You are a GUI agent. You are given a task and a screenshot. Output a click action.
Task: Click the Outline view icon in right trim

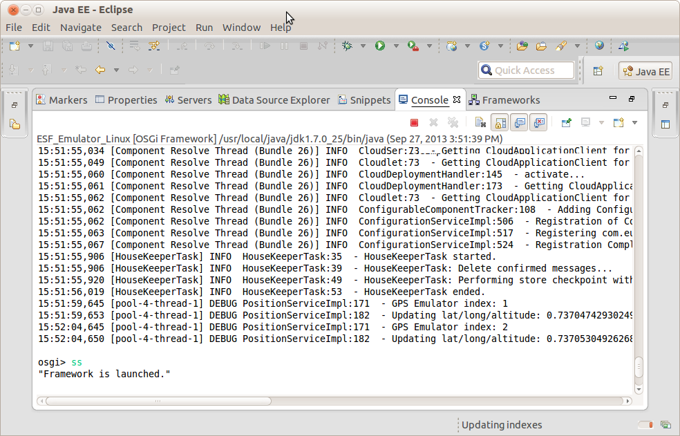(x=665, y=124)
